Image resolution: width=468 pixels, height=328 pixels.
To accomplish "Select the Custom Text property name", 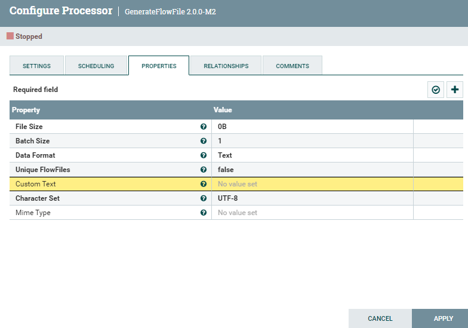I will click(x=36, y=184).
